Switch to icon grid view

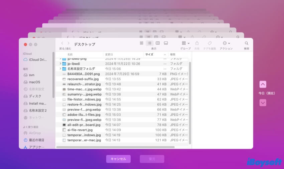click(141, 43)
